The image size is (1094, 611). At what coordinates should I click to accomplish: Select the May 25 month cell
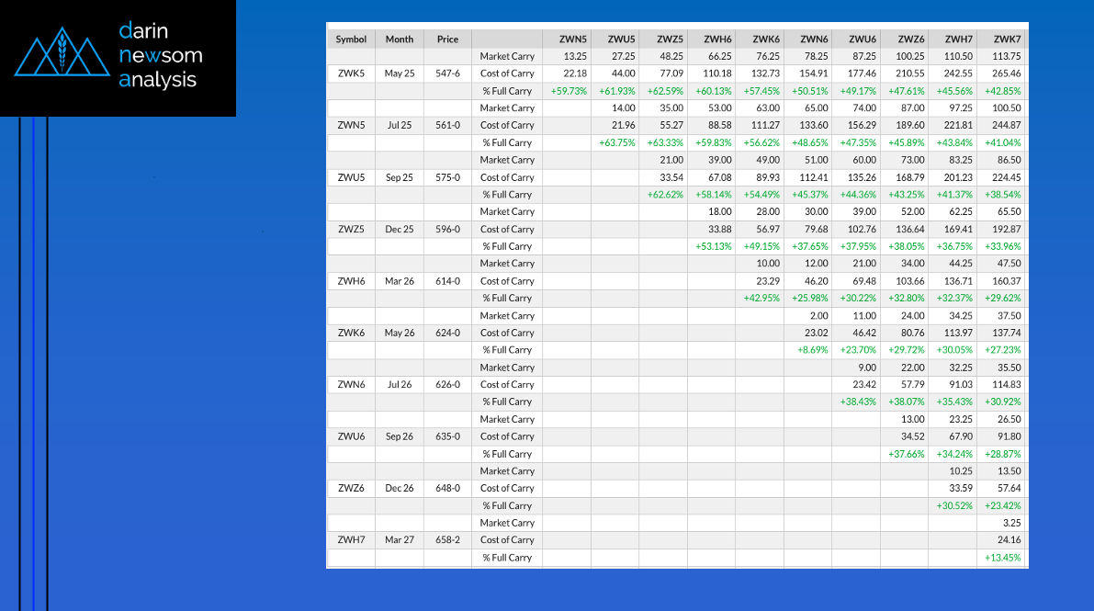400,74
